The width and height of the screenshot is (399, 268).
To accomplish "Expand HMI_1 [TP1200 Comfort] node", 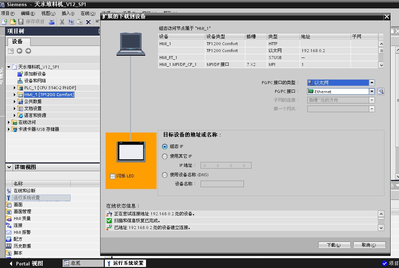I will tap(15, 94).
